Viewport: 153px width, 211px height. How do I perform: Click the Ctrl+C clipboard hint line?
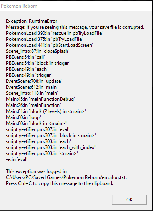pos(60,183)
